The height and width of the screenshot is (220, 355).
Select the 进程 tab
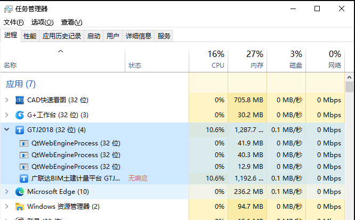pyautogui.click(x=11, y=35)
